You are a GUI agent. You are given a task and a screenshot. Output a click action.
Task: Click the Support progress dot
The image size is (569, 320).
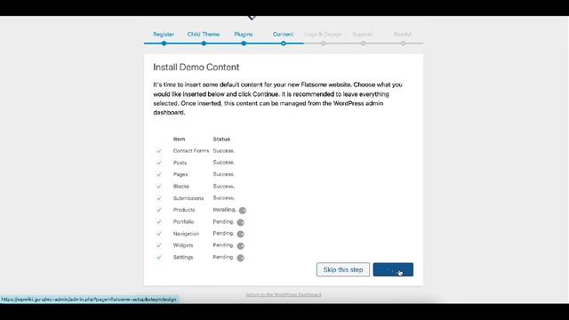pos(364,44)
